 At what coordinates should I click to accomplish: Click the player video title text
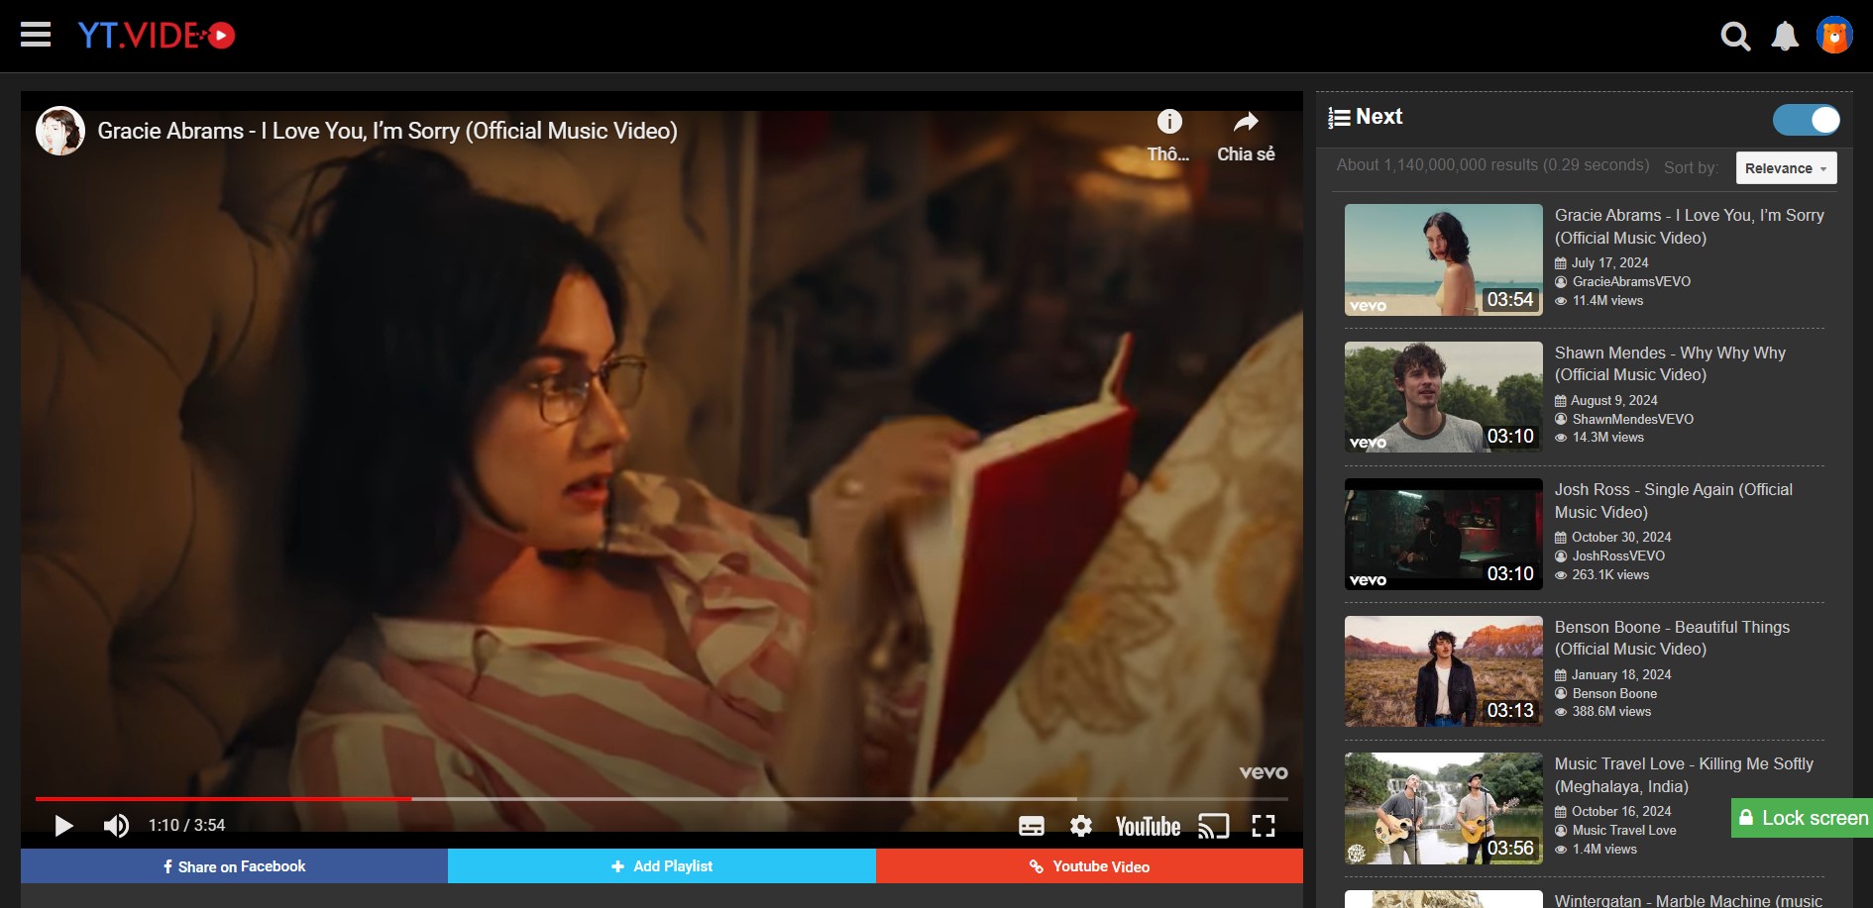point(387,131)
